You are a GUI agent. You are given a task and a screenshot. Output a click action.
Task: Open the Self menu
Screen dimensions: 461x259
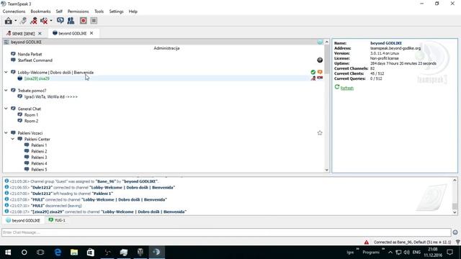[59, 12]
